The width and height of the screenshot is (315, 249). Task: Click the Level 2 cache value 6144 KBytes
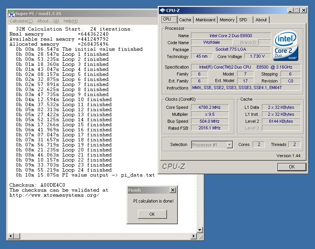281,121
